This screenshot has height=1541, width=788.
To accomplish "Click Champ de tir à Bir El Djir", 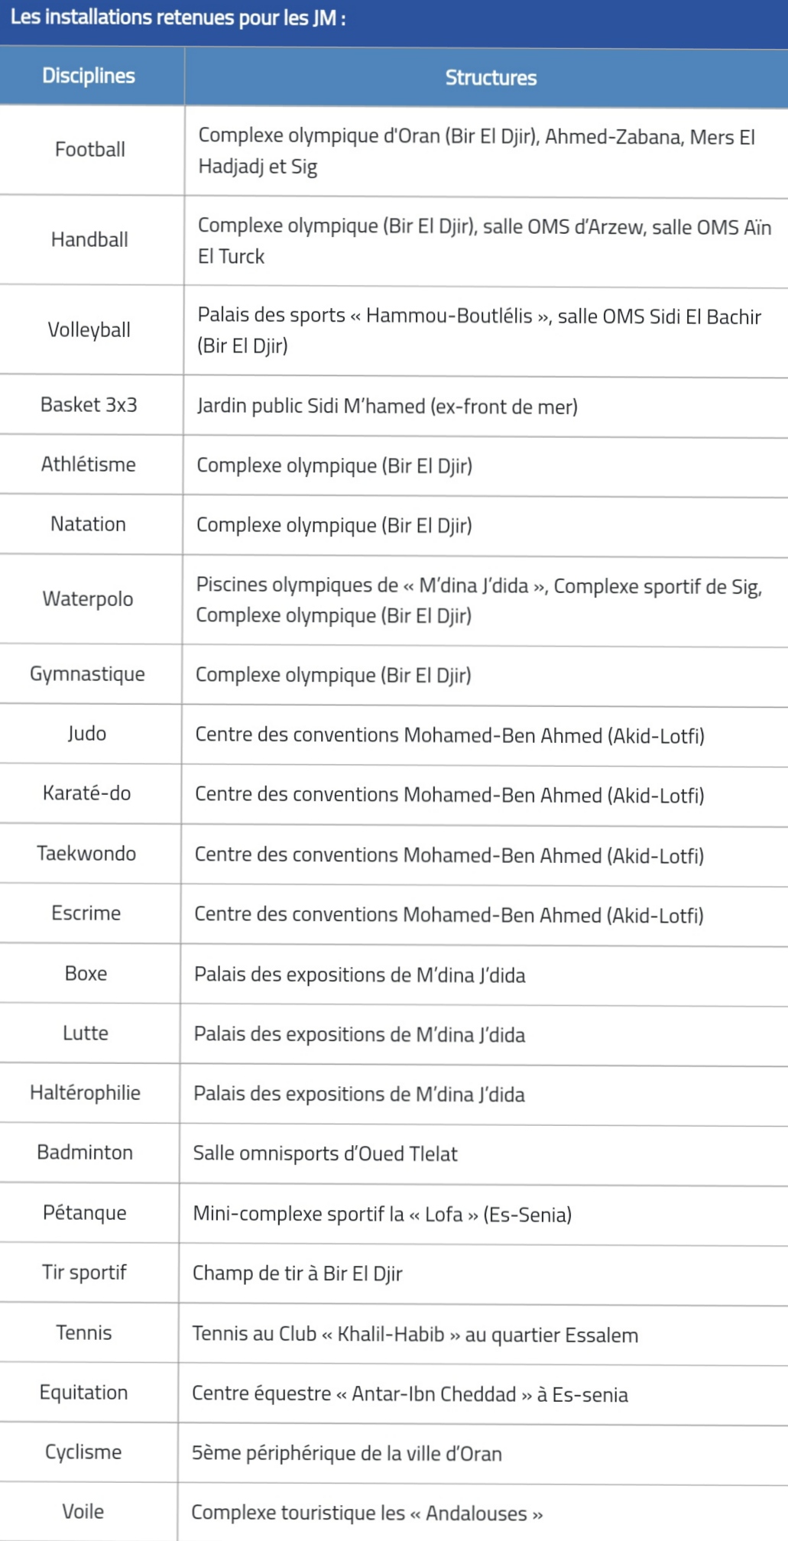I will coord(297,1273).
